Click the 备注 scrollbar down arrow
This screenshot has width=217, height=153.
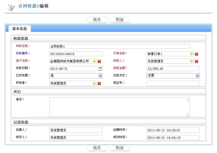click(188, 114)
